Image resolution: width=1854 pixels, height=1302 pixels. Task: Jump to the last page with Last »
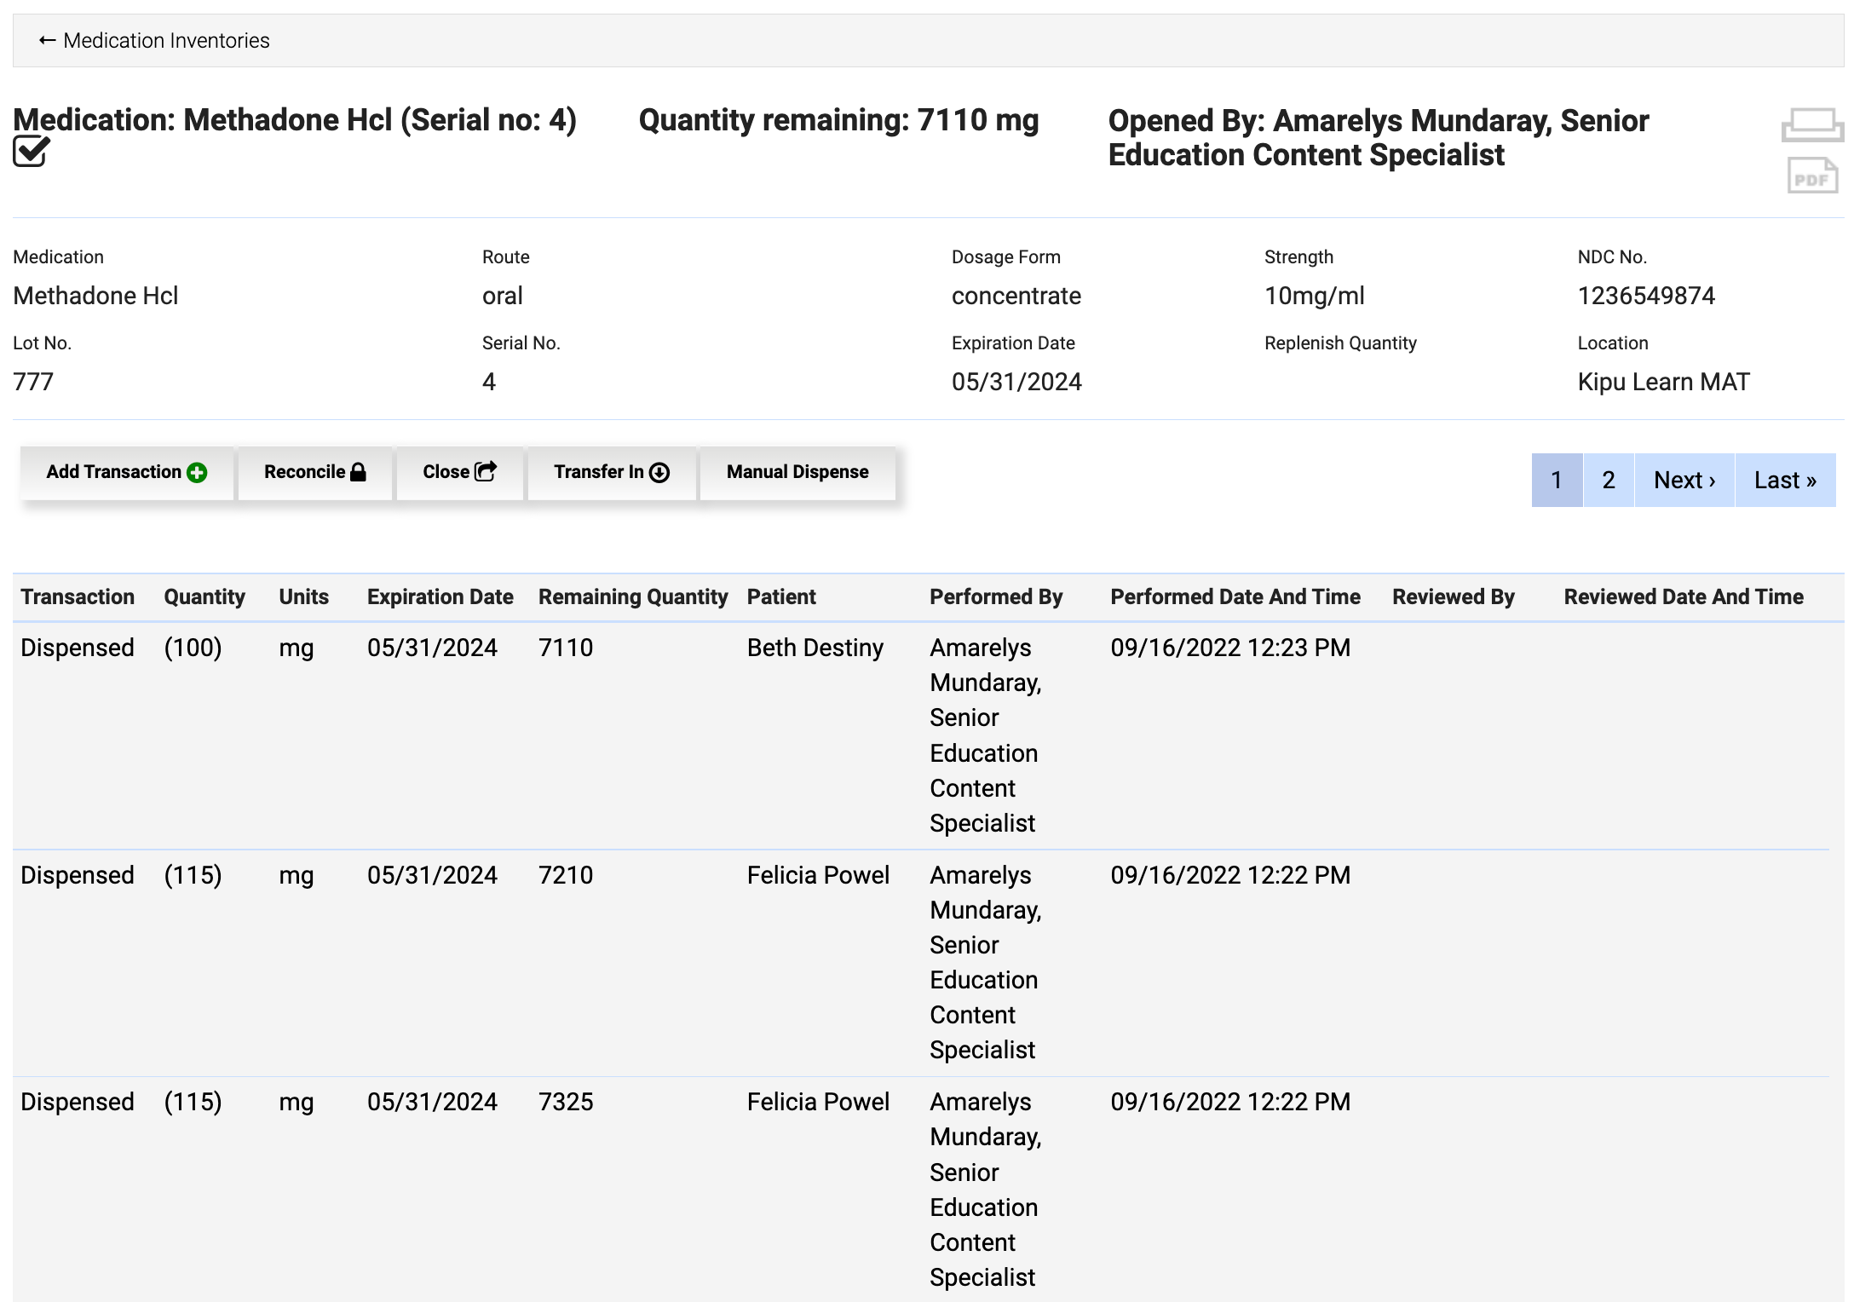click(x=1785, y=480)
